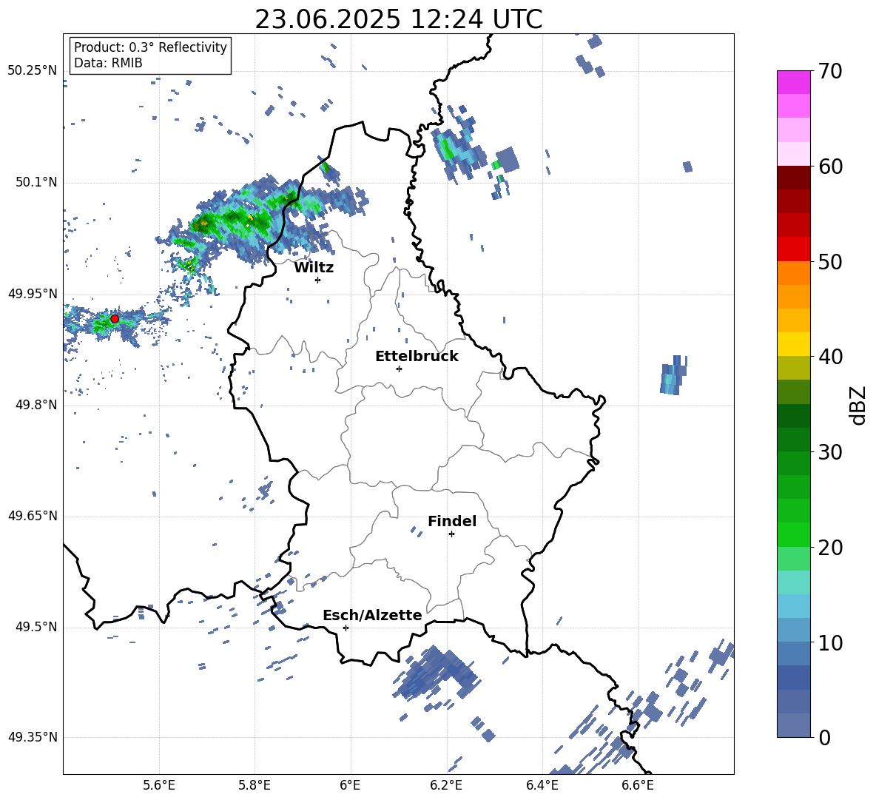The width and height of the screenshot is (876, 800).
Task: Click the weak echo south of Esch/Alzette
Action: click(x=436, y=673)
